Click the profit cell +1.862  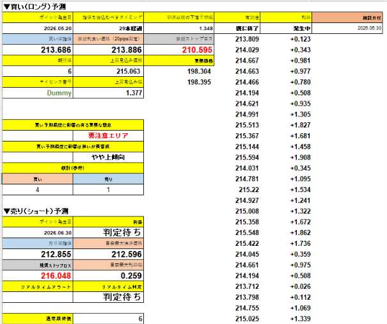301,233
